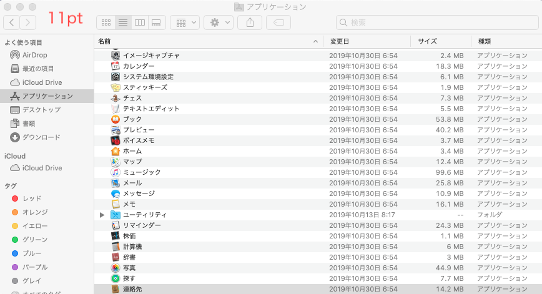Screen dimensions: 542x294
Task: Click the Share toolbar button
Action: (250, 23)
